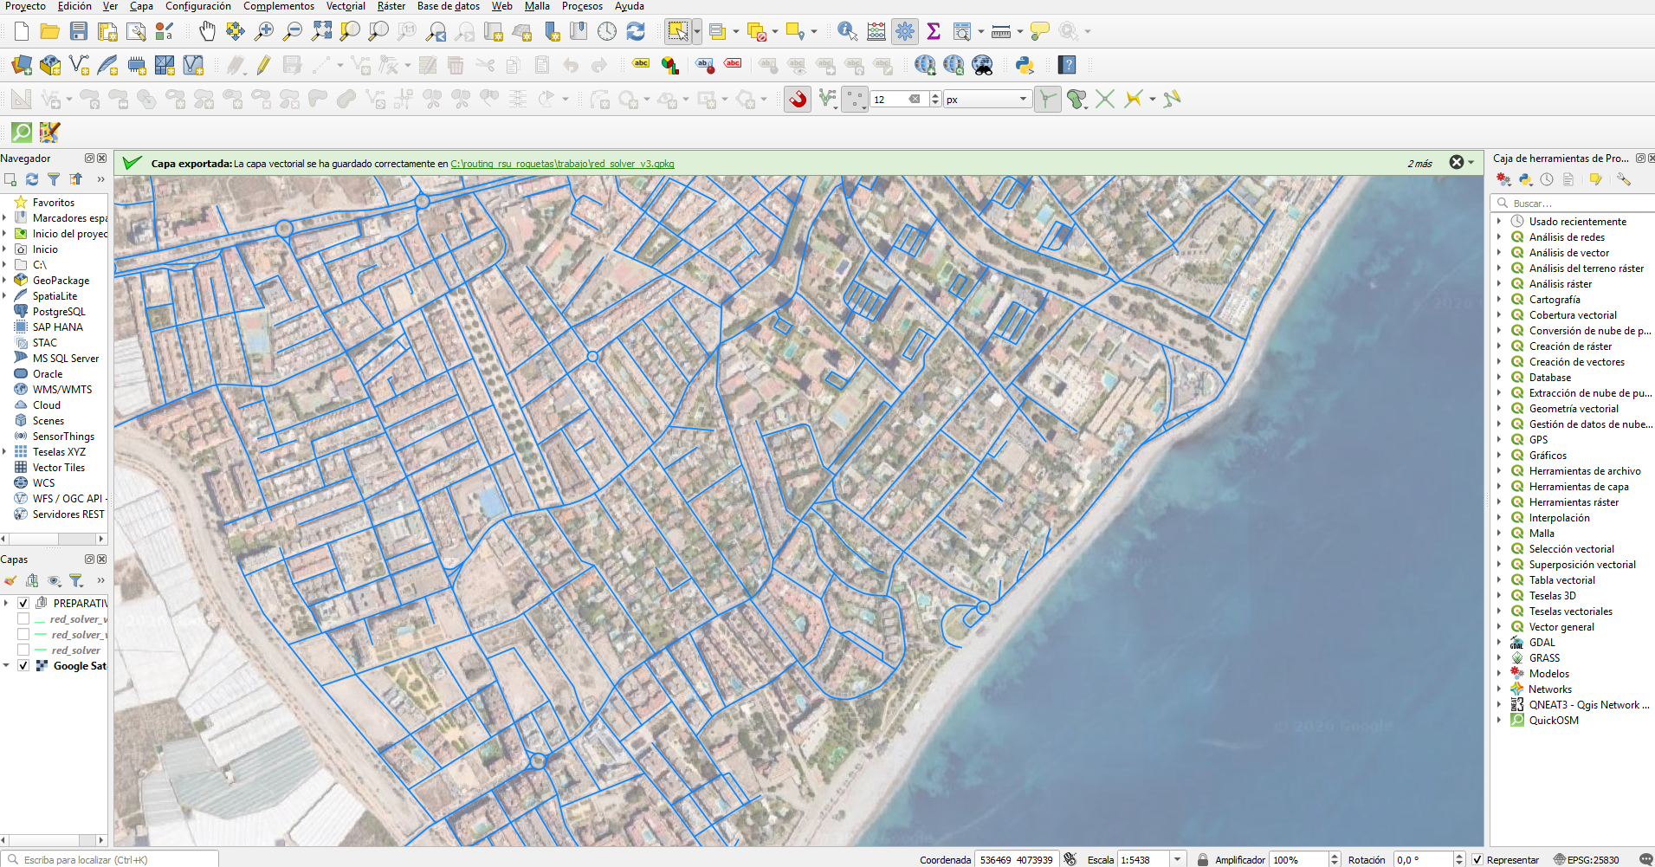1655x867 pixels.
Task: Open the QuickOSM green magnifier plugin icon
Action: click(22, 133)
